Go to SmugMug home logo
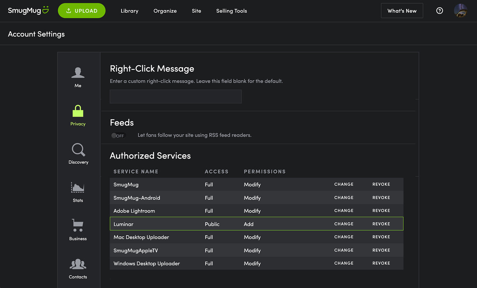This screenshot has width=477, height=288. (x=28, y=10)
